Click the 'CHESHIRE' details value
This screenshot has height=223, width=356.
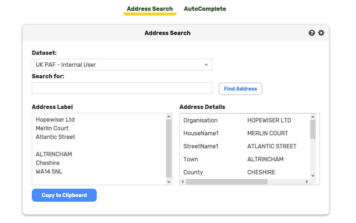pyautogui.click(x=261, y=172)
